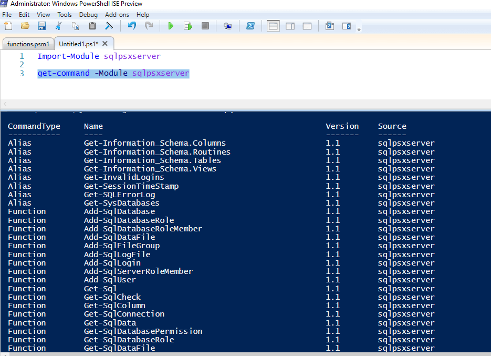Open the Help menu
This screenshot has width=491, height=356.
click(x=143, y=15)
